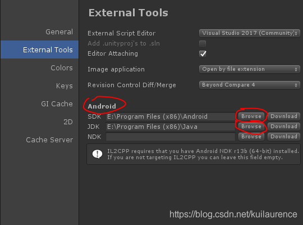Browse for the JDK folder
Image resolution: width=303 pixels, height=225 pixels.
pyautogui.click(x=251, y=127)
